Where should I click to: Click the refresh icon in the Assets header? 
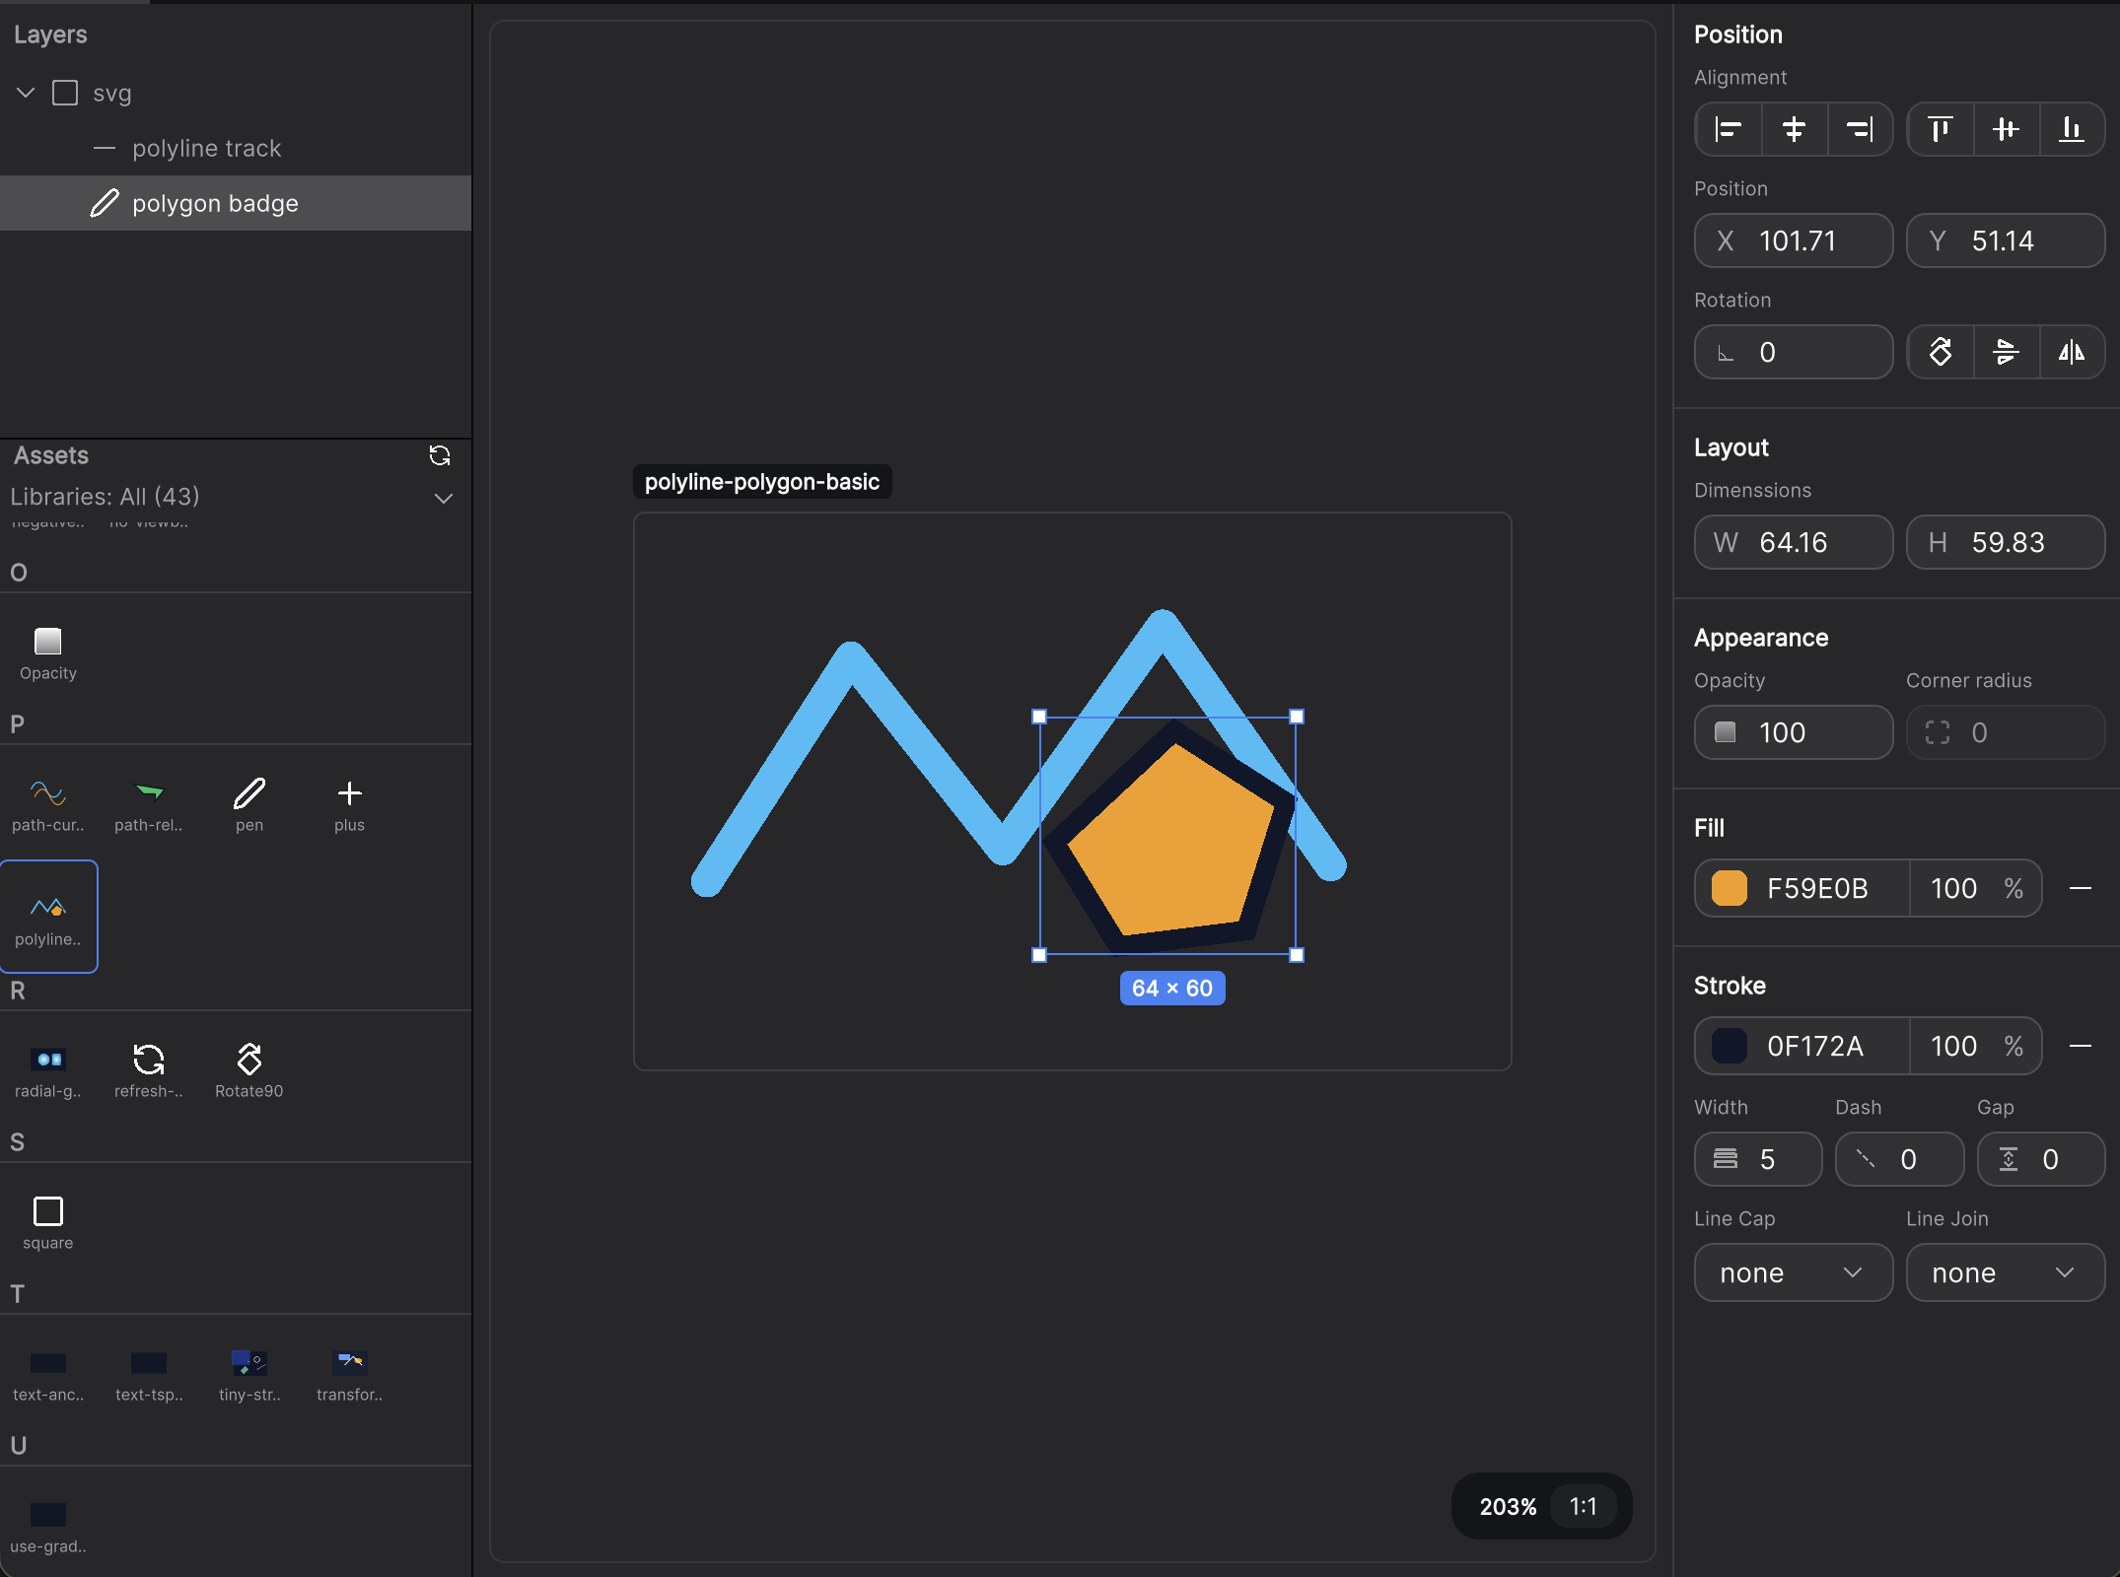coord(441,455)
